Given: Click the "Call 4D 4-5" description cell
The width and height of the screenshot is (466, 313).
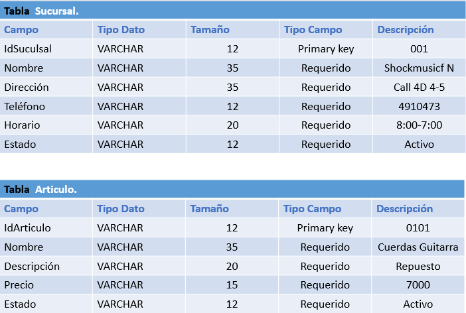Looking at the screenshot, I should (419, 87).
